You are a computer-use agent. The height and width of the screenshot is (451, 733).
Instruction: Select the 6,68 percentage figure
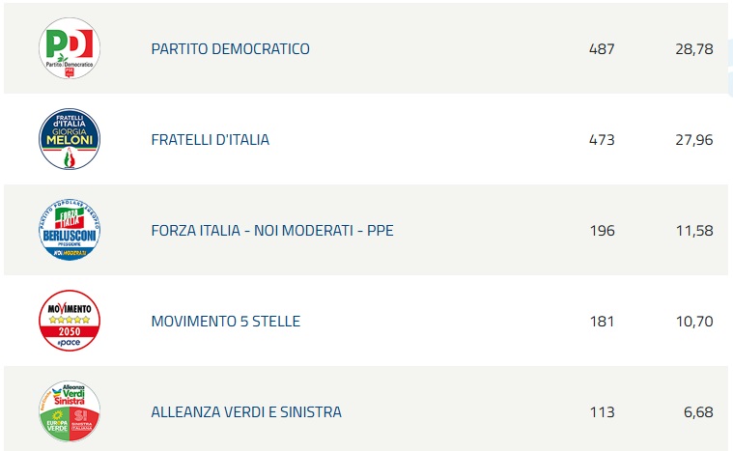point(698,412)
